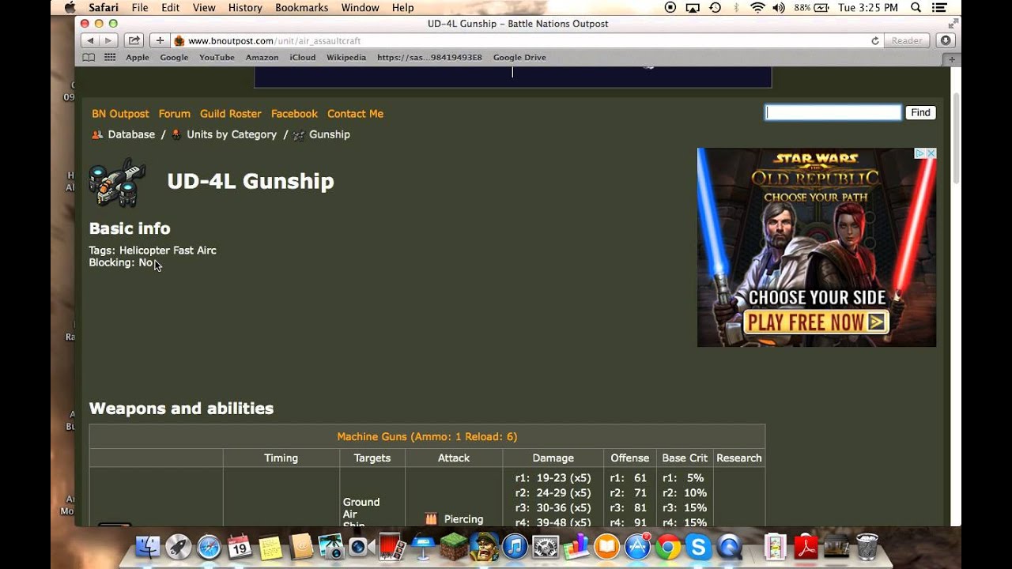Open Contacts from the Dock
This screenshot has width=1012, height=569.
click(301, 547)
